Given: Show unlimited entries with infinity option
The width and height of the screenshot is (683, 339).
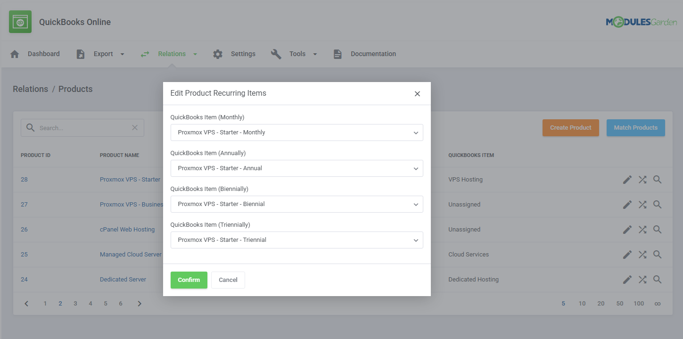Looking at the screenshot, I should (658, 304).
